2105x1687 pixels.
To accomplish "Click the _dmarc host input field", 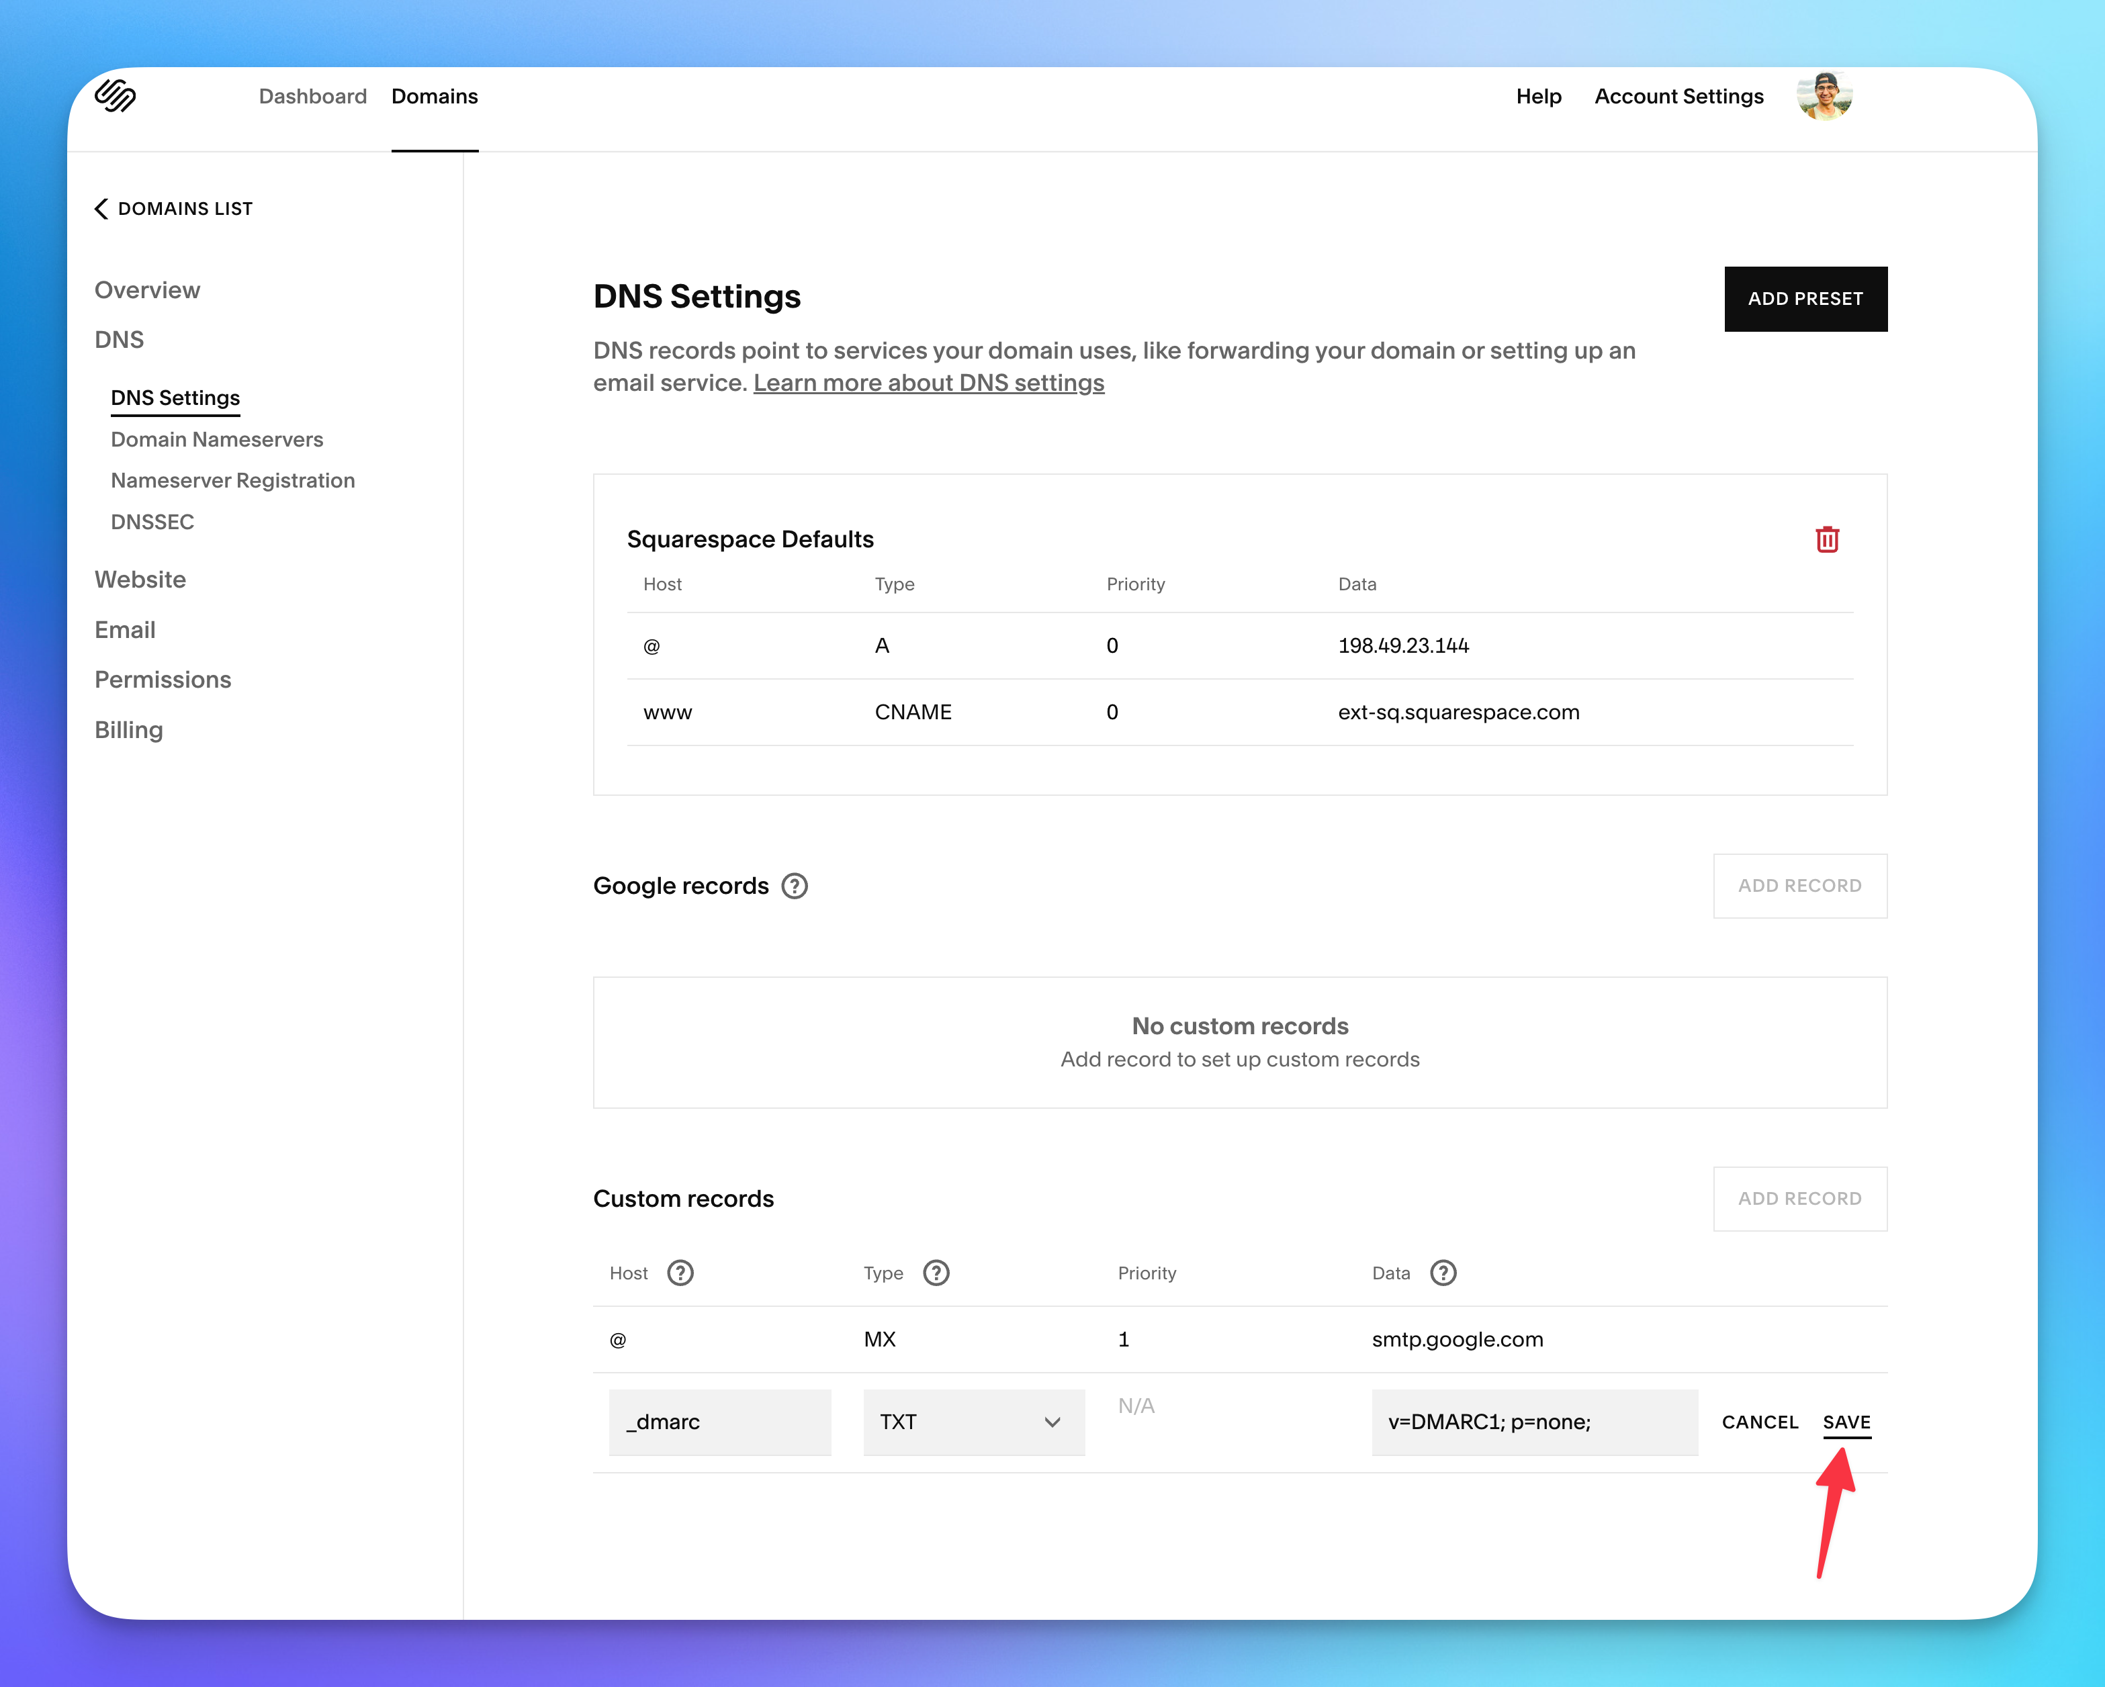I will (x=719, y=1422).
